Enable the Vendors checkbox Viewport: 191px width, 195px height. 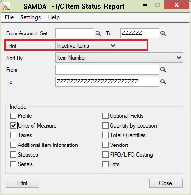click(x=105, y=145)
